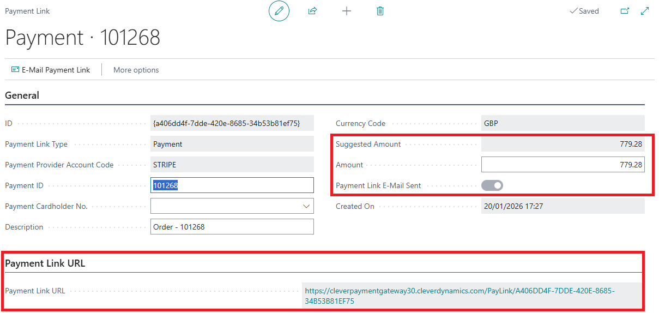This screenshot has height=313, width=659.
Task: Click into the Payment ID field
Action: [232, 185]
